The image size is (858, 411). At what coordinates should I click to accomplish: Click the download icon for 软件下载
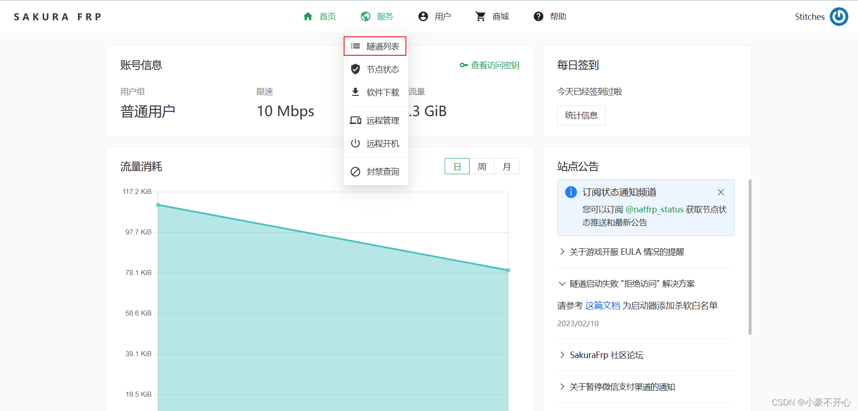355,92
